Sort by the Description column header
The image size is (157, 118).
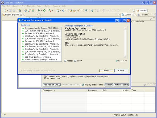pos(64,91)
